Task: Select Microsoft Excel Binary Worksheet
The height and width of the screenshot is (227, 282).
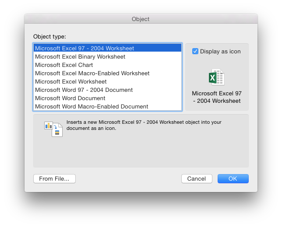Action: point(107,56)
